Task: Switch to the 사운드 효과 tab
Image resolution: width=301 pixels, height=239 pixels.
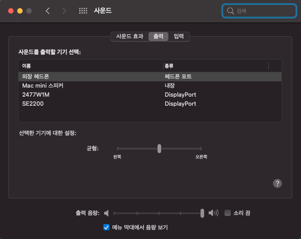Action: (x=130, y=37)
